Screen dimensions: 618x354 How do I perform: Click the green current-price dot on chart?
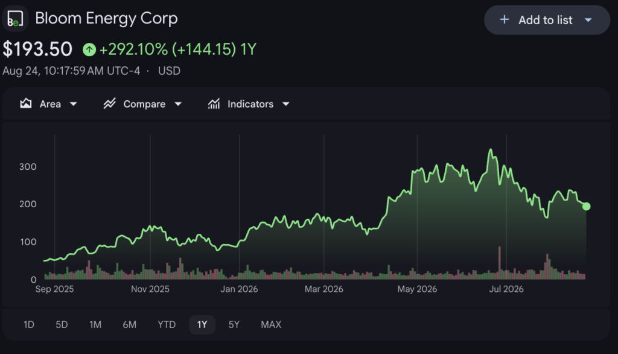point(586,207)
